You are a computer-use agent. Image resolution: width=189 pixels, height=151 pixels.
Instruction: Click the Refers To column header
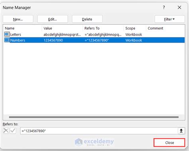pyautogui.click(x=103, y=28)
